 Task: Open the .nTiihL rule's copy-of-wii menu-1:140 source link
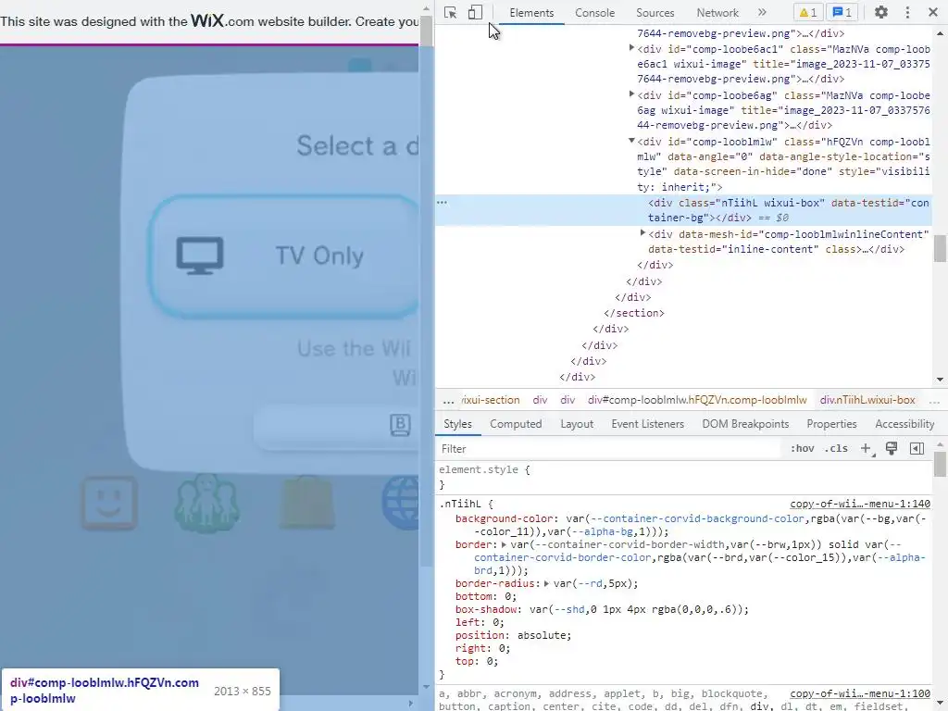point(860,504)
